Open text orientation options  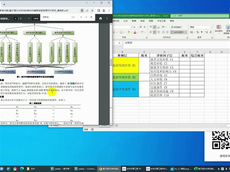[x=164, y=27]
